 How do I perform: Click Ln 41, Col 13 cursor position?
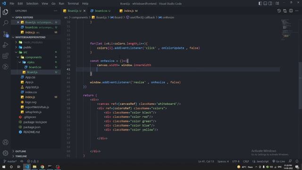(x=206, y=161)
